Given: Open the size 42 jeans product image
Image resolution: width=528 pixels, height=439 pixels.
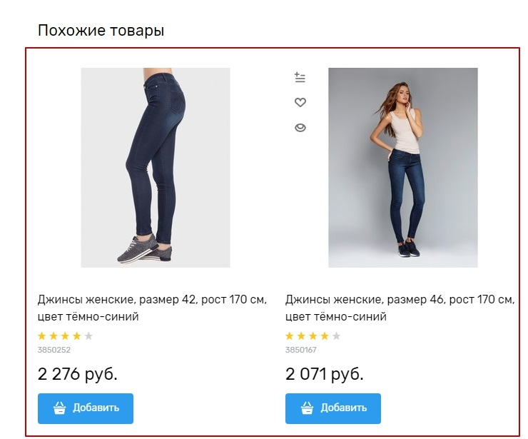Looking at the screenshot, I should pyautogui.click(x=156, y=168).
